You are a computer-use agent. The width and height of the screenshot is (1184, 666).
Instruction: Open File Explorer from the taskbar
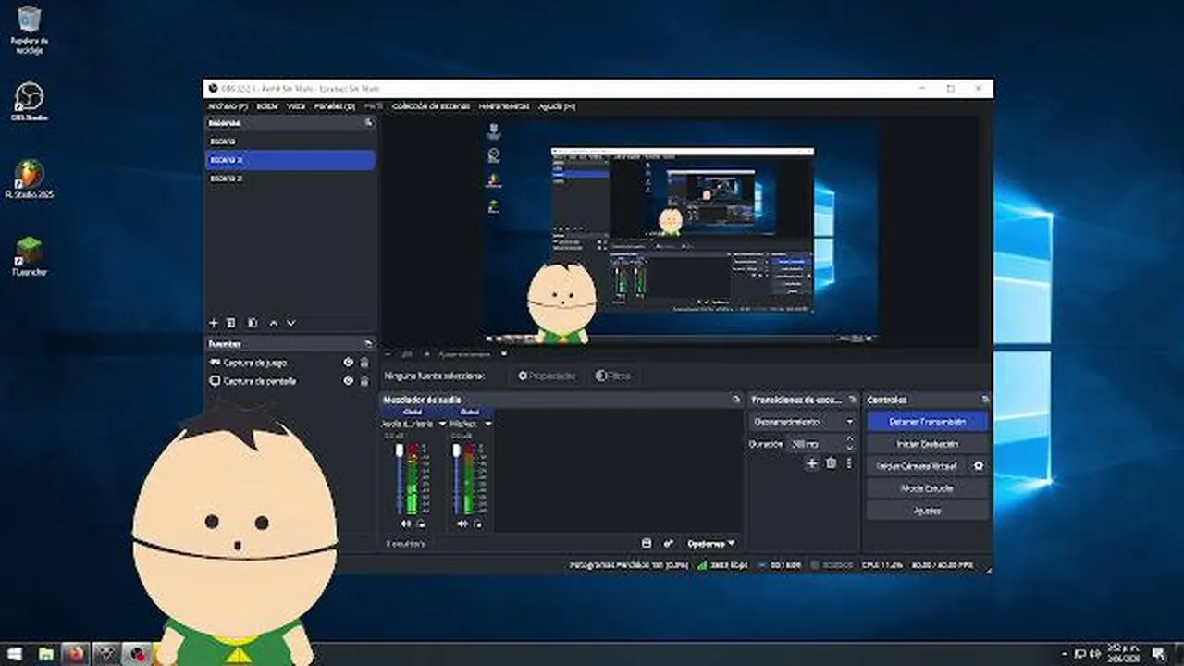click(45, 654)
